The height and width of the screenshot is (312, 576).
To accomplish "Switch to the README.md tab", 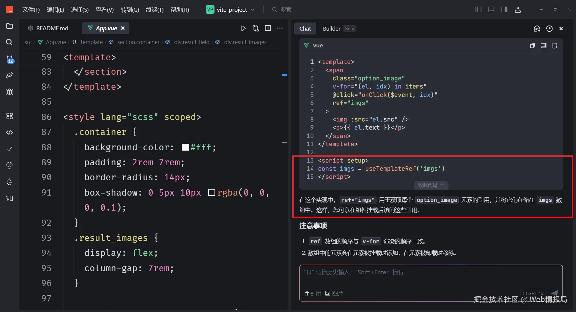I will coord(48,28).
